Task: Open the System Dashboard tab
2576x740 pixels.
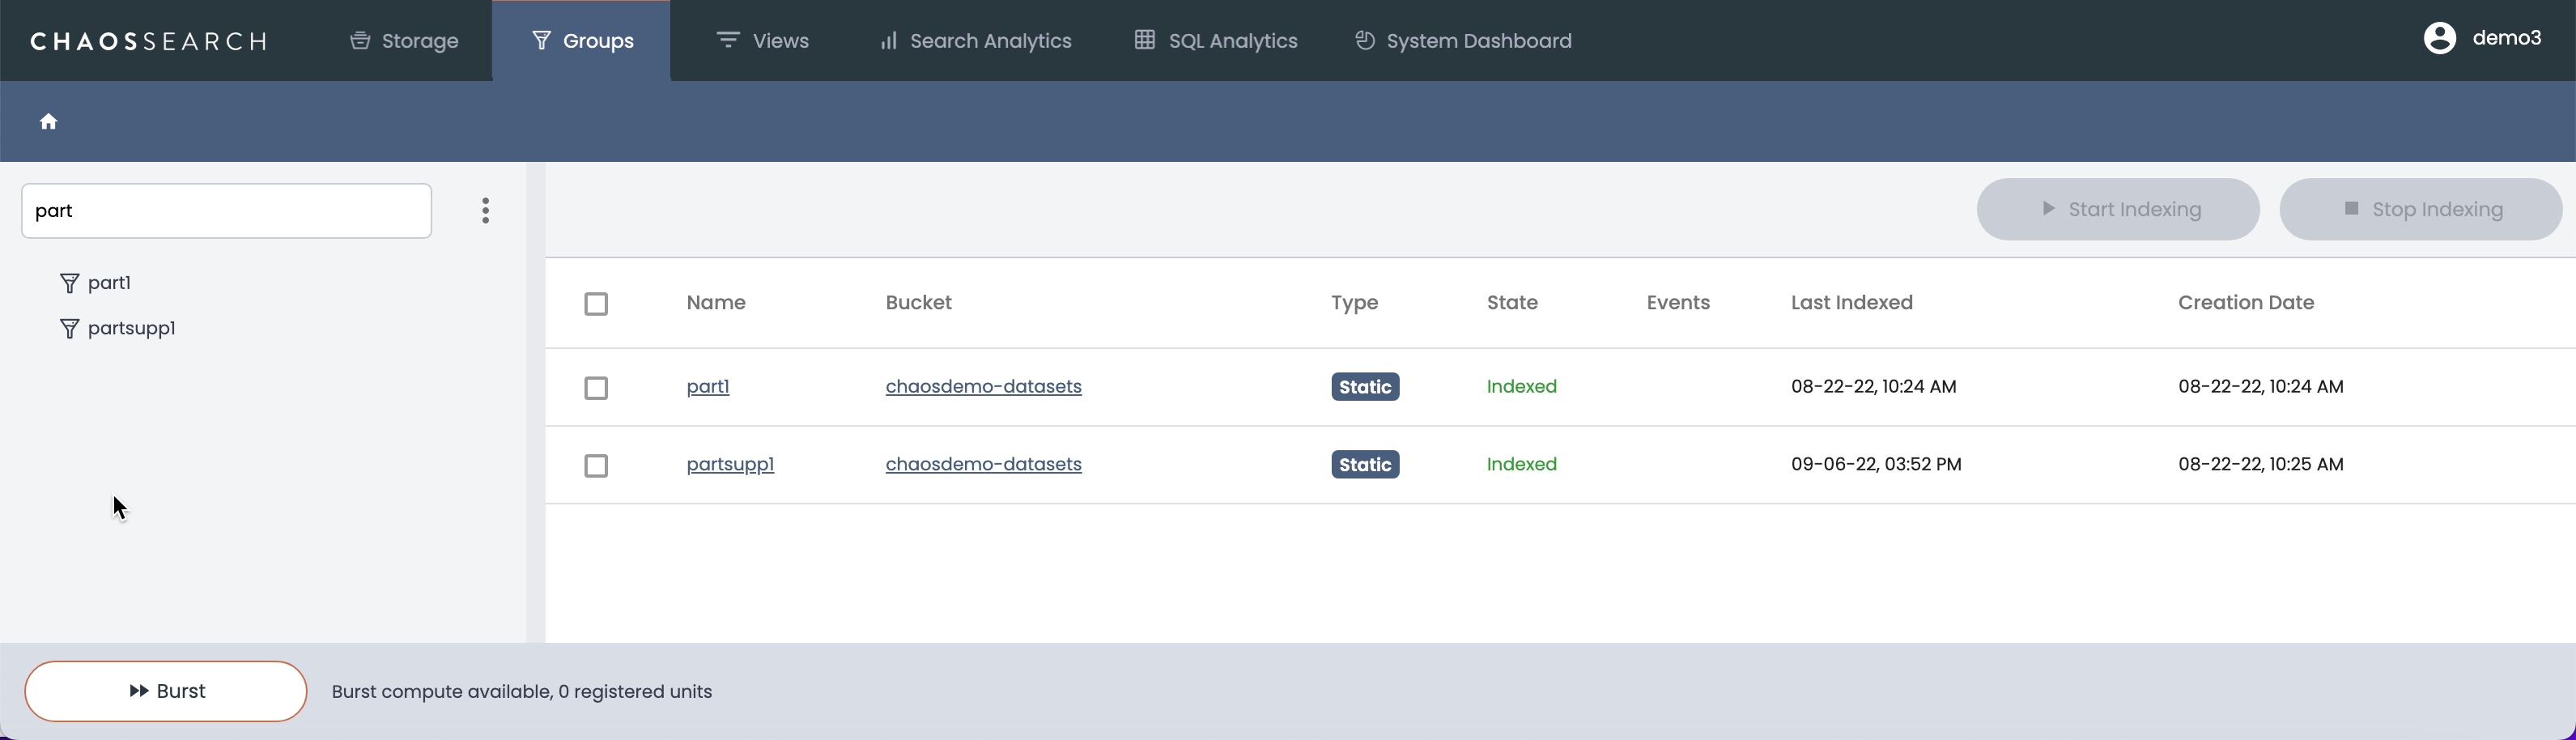Action: [1463, 41]
